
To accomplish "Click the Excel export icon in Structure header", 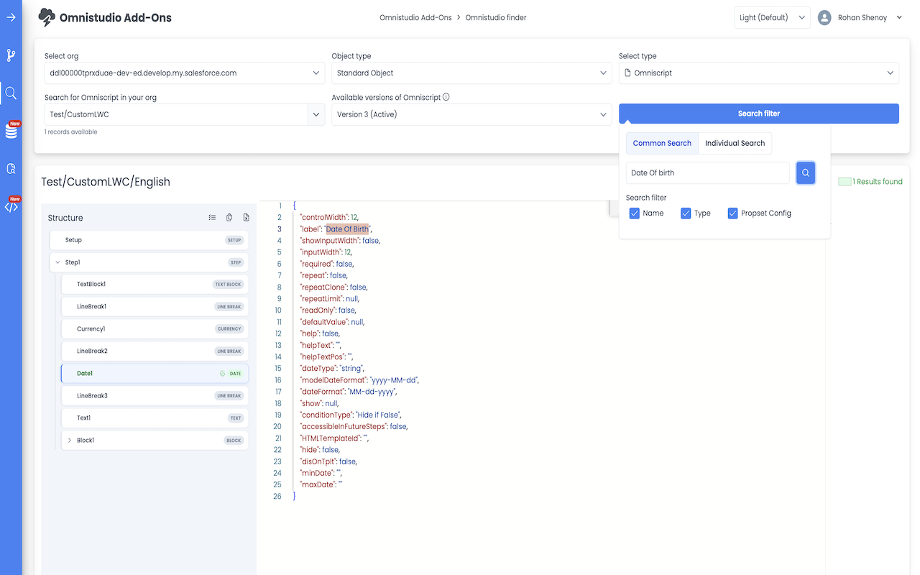I will coord(246,218).
